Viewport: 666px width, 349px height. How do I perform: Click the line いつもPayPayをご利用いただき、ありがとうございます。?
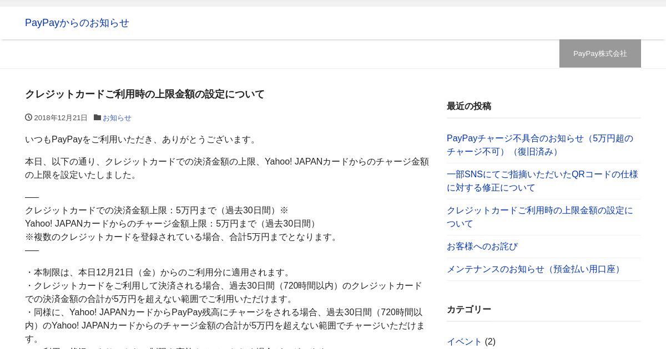(143, 140)
